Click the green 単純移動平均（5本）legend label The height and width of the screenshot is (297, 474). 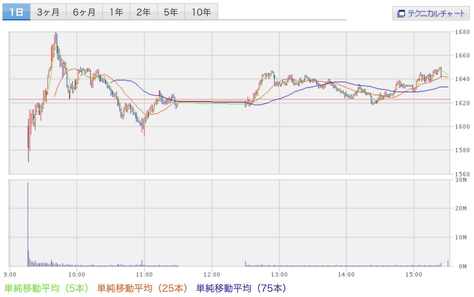46,288
